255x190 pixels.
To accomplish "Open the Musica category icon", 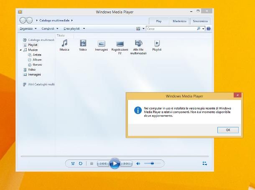I will [64, 45].
